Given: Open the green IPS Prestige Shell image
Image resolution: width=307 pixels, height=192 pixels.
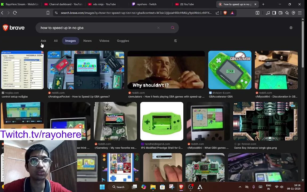Looking at the screenshot, I should point(162,121).
